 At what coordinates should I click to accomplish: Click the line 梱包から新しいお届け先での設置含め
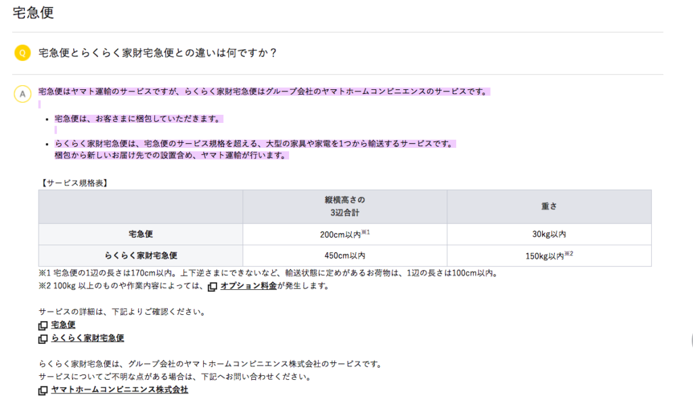171,155
